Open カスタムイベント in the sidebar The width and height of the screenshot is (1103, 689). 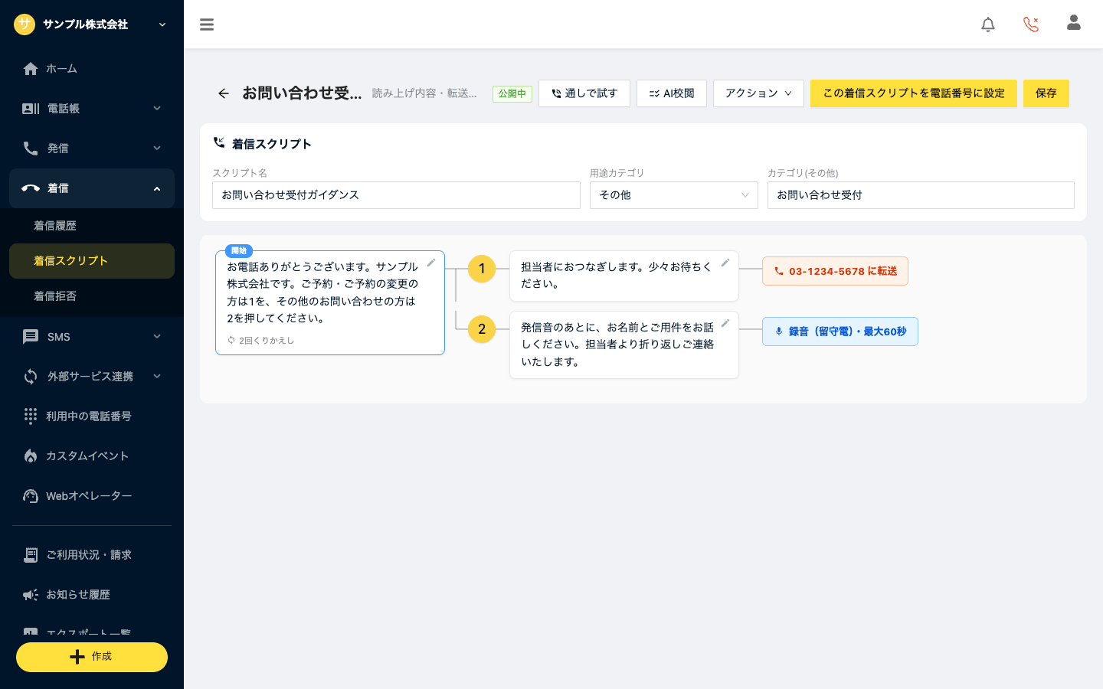pyautogui.click(x=92, y=456)
